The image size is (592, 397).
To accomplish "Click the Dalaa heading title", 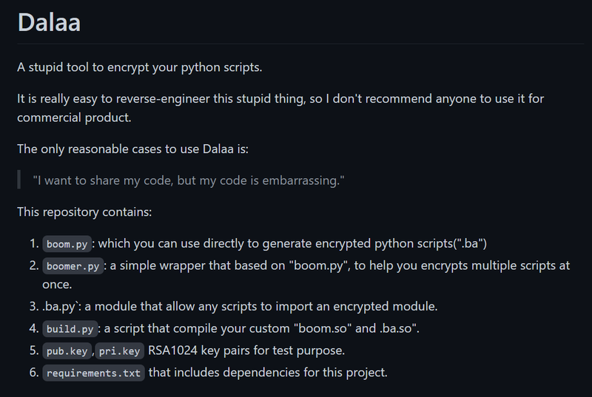I will [x=49, y=23].
